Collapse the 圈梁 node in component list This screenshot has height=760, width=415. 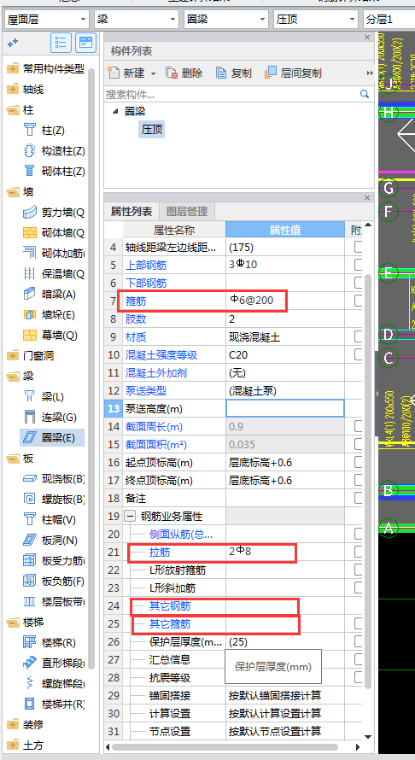(x=115, y=112)
